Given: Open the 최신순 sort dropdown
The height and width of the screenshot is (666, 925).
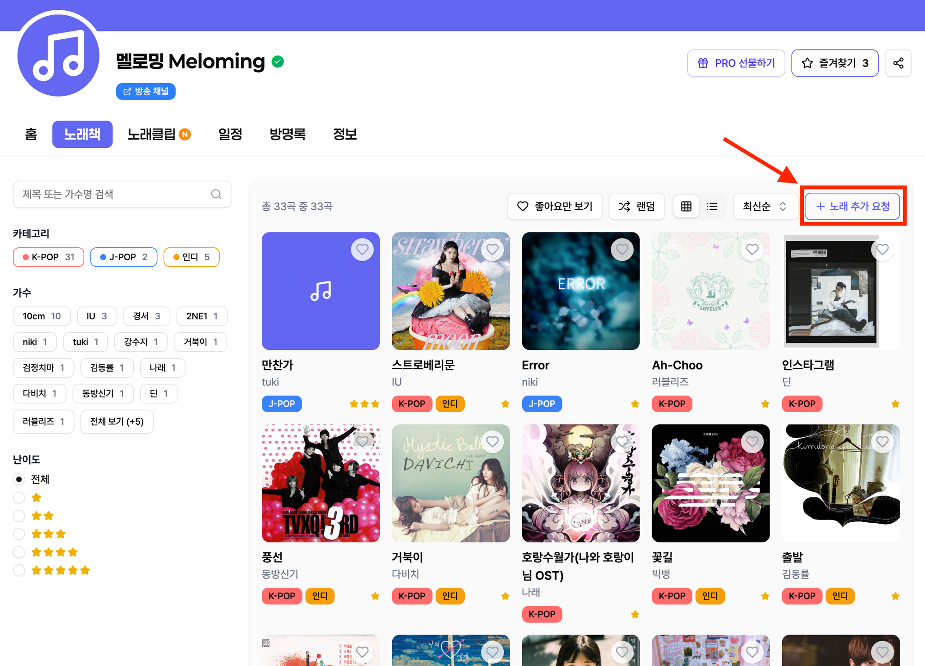Looking at the screenshot, I should point(765,206).
